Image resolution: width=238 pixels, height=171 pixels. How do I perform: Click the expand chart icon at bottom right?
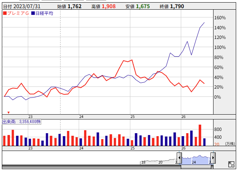(231, 164)
